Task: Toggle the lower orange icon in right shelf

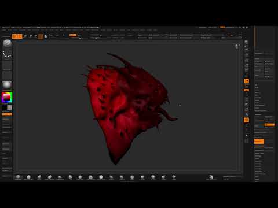Action: tap(246, 120)
